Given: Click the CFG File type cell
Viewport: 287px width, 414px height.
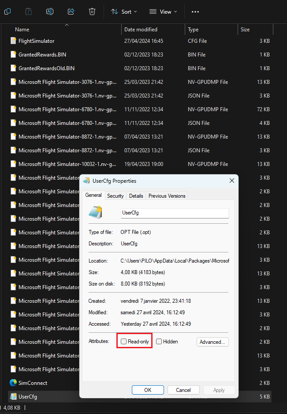Looking at the screenshot, I should [198, 41].
